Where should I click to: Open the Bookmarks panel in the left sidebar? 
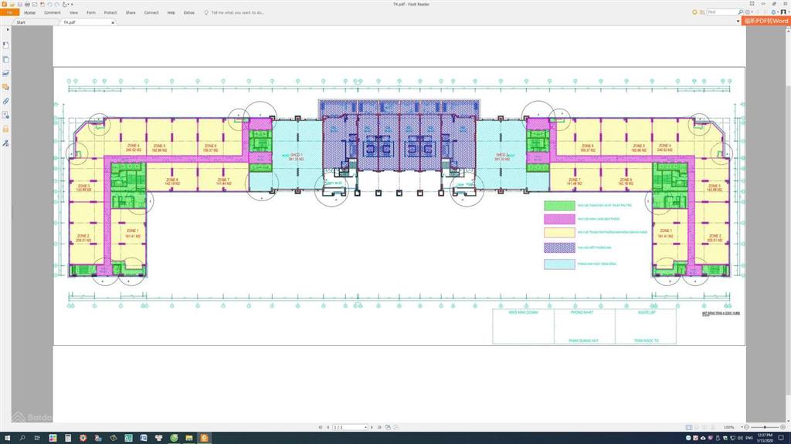pyautogui.click(x=5, y=45)
